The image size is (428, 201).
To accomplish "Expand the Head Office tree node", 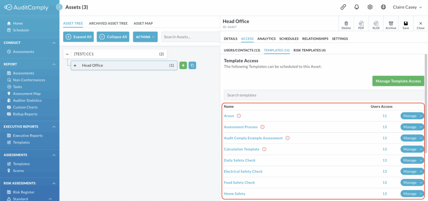I will [75, 65].
